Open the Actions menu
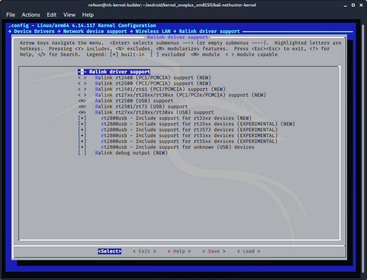The width and height of the screenshot is (367, 280). click(x=31, y=15)
